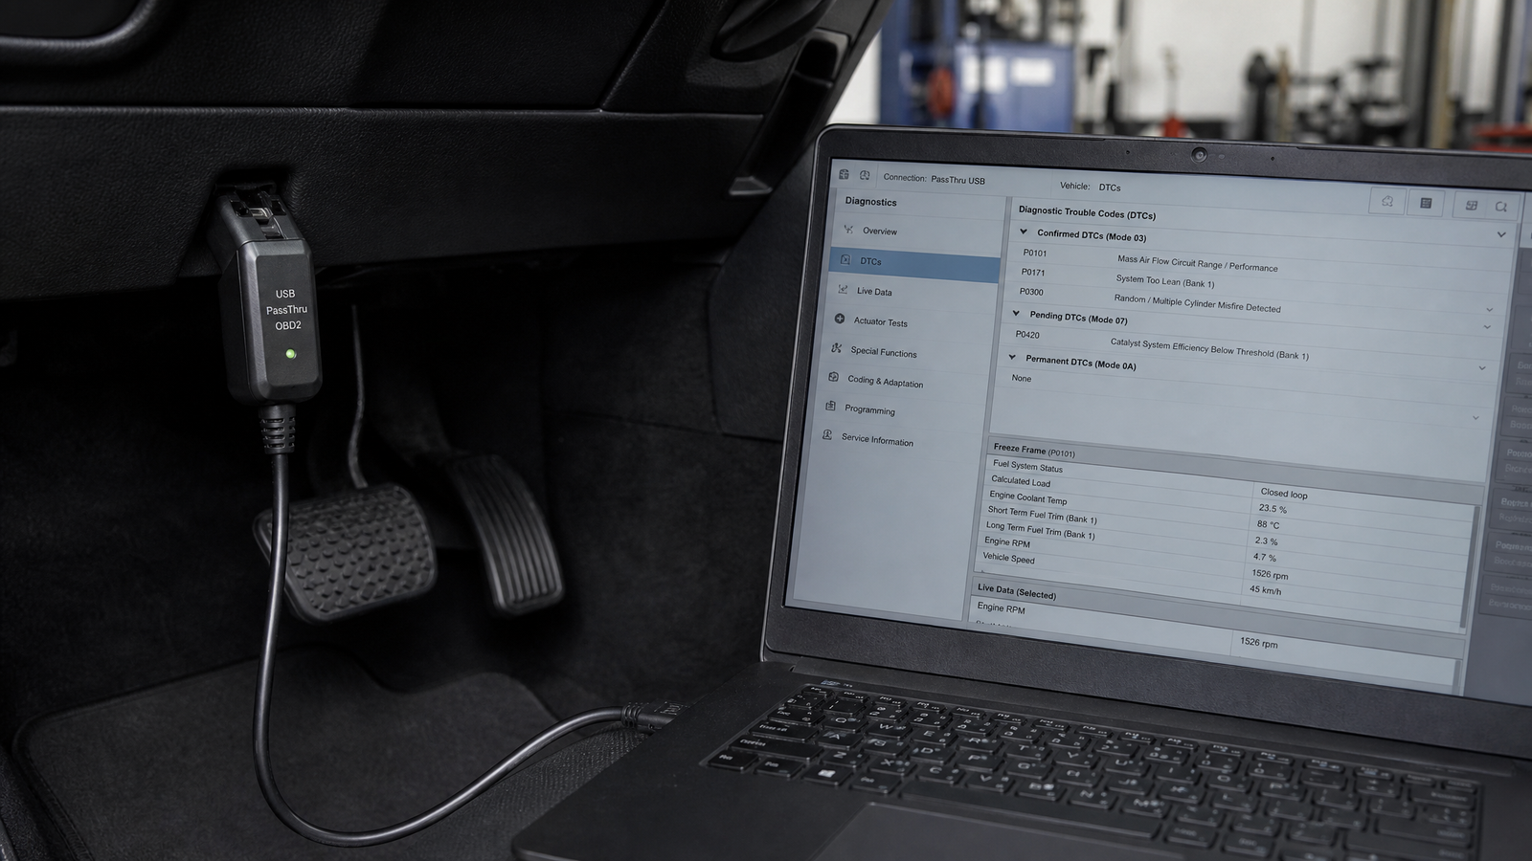Click the DTCs sidebar icon
Image resolution: width=1532 pixels, height=861 pixels.
(845, 259)
